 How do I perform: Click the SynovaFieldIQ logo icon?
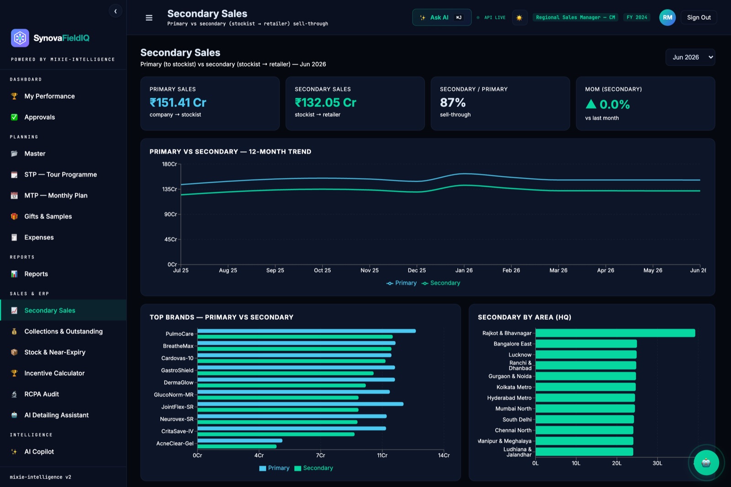point(20,38)
